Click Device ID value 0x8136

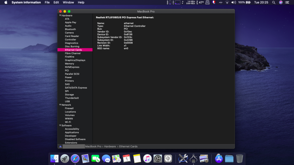click(x=128, y=35)
